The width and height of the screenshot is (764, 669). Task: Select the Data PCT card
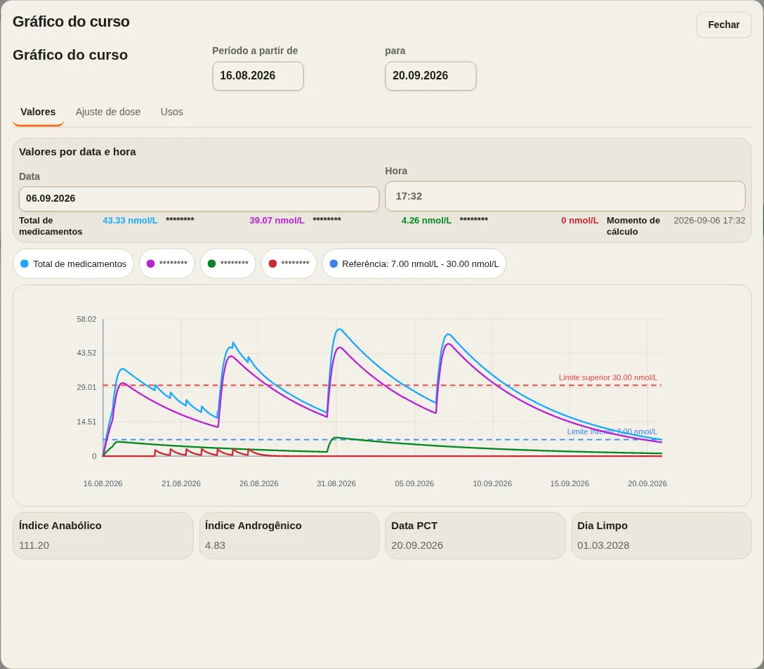point(475,535)
